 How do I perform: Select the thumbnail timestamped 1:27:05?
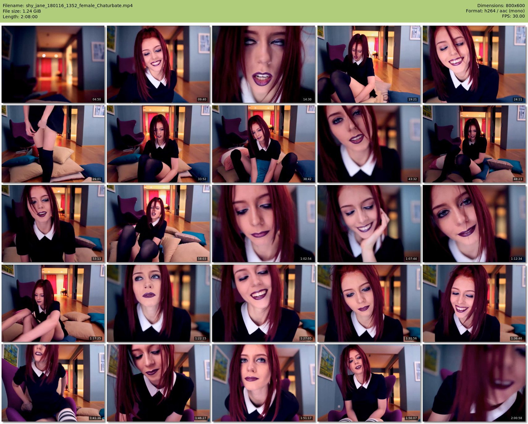tap(264, 303)
